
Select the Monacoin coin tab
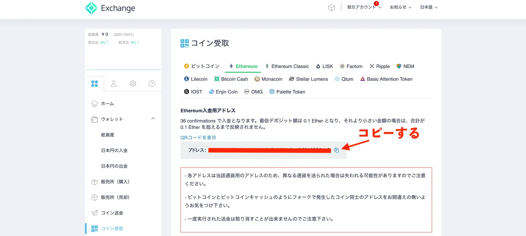pos(268,79)
